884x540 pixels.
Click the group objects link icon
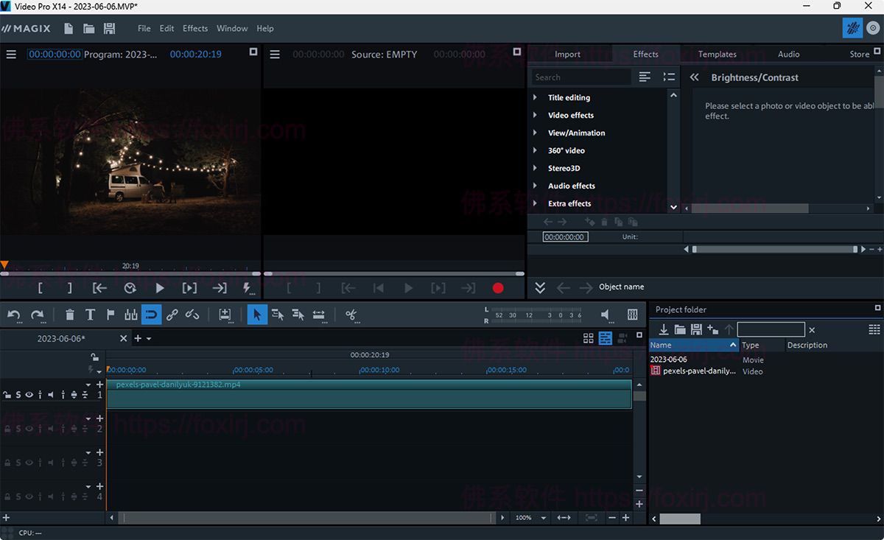click(172, 315)
